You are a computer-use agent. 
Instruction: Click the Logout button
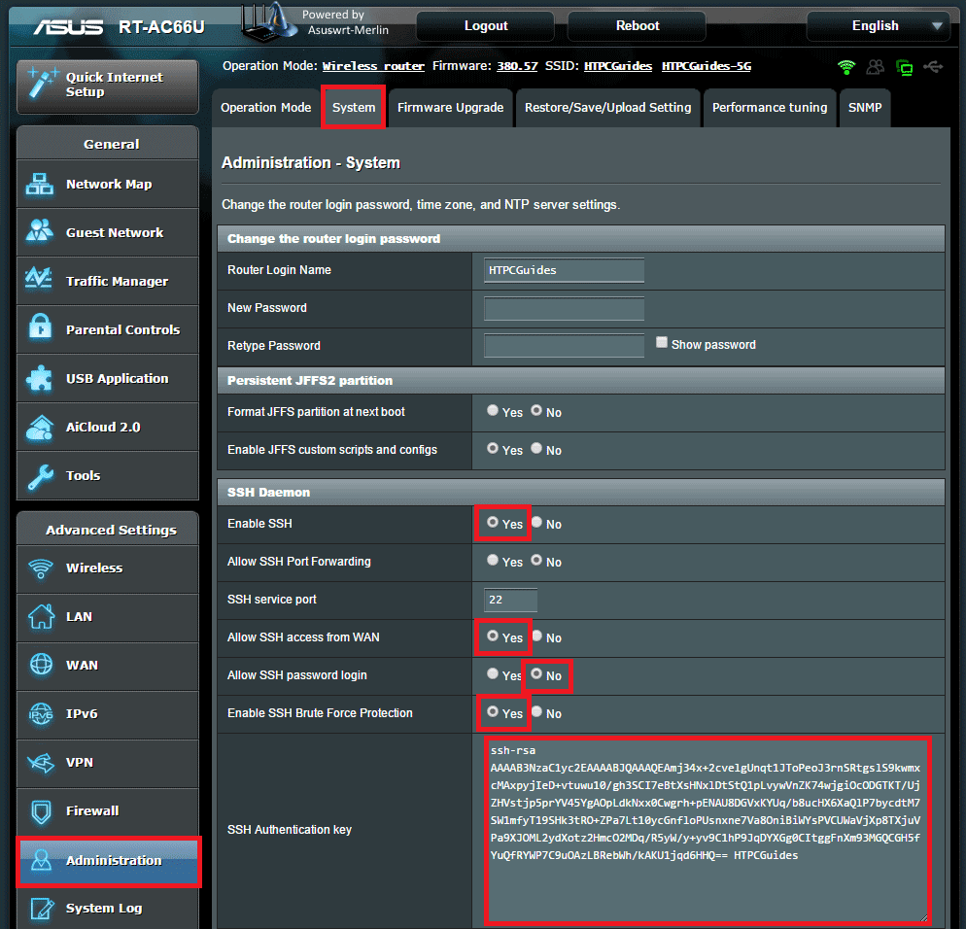tap(486, 26)
